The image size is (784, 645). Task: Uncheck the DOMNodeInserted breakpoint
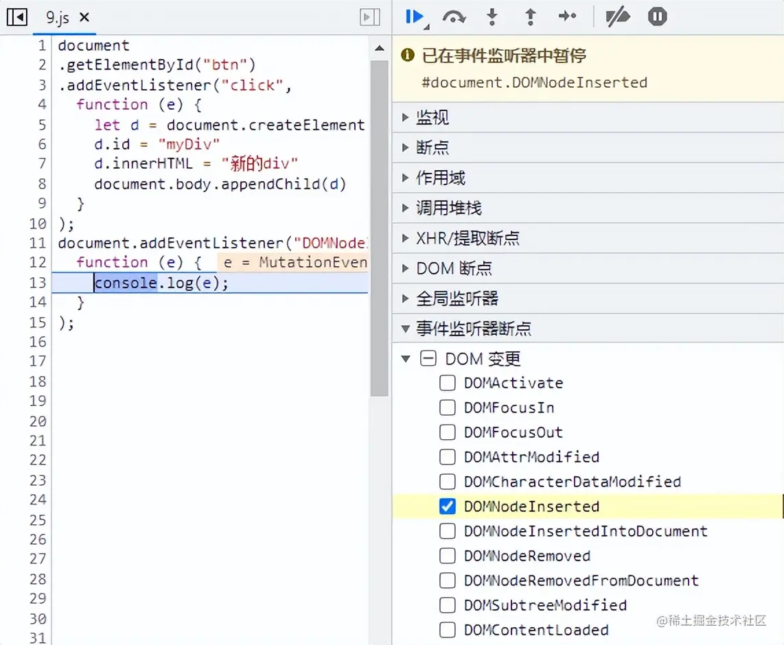click(x=448, y=506)
